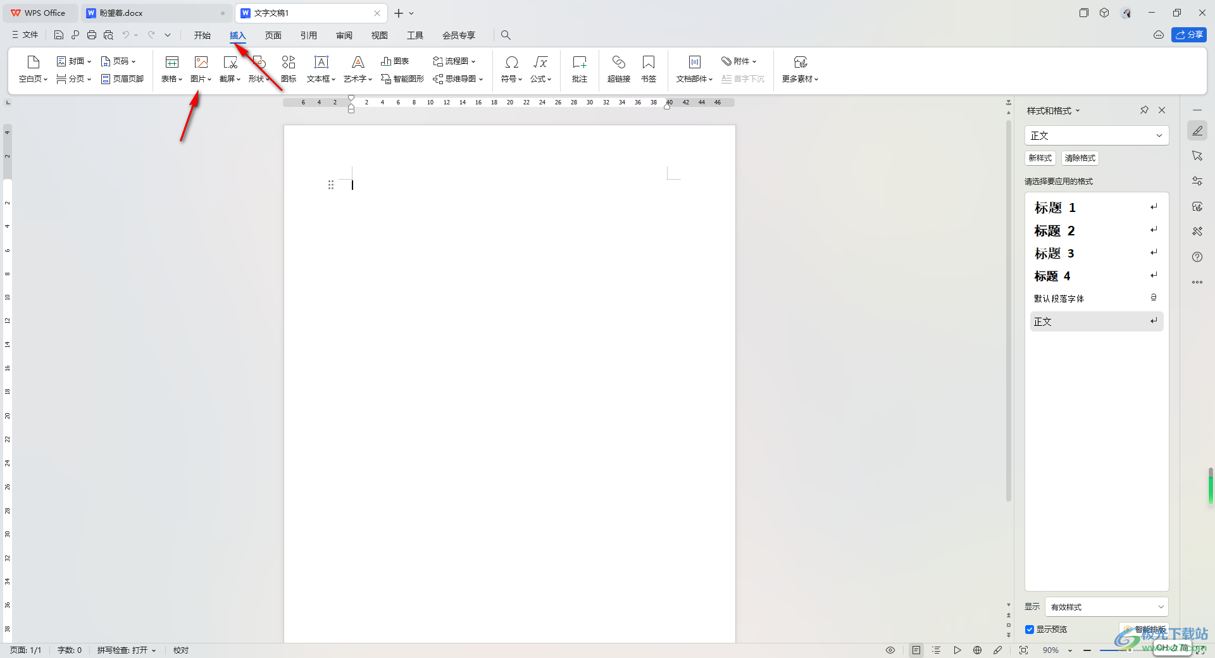1215x658 pixels.
Task: Add a 书签 bookmark
Action: [x=649, y=69]
